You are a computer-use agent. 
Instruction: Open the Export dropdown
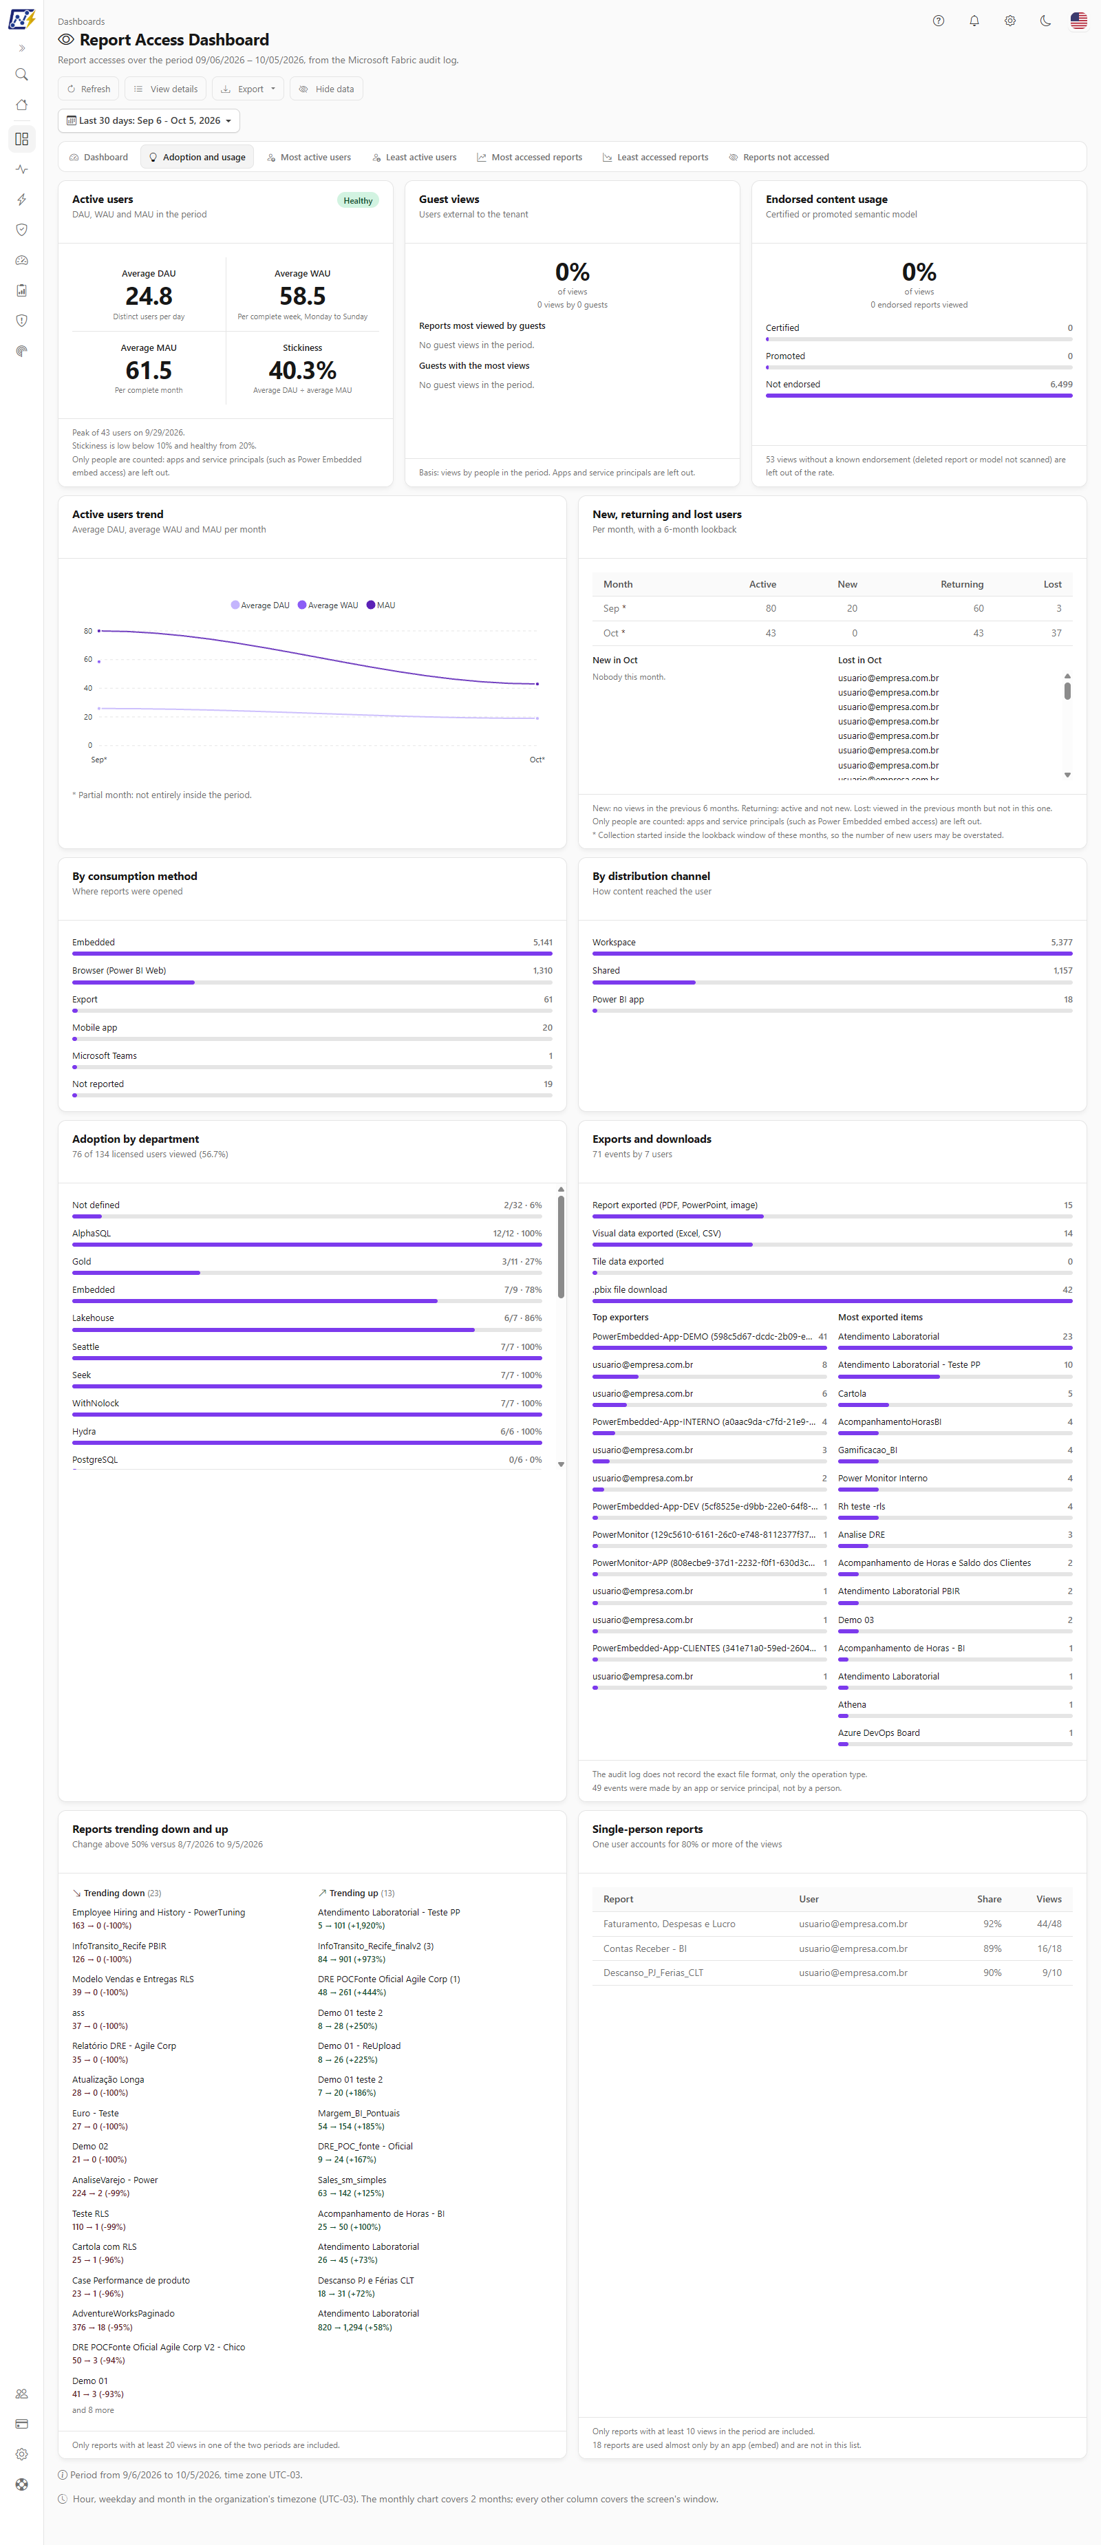[248, 89]
